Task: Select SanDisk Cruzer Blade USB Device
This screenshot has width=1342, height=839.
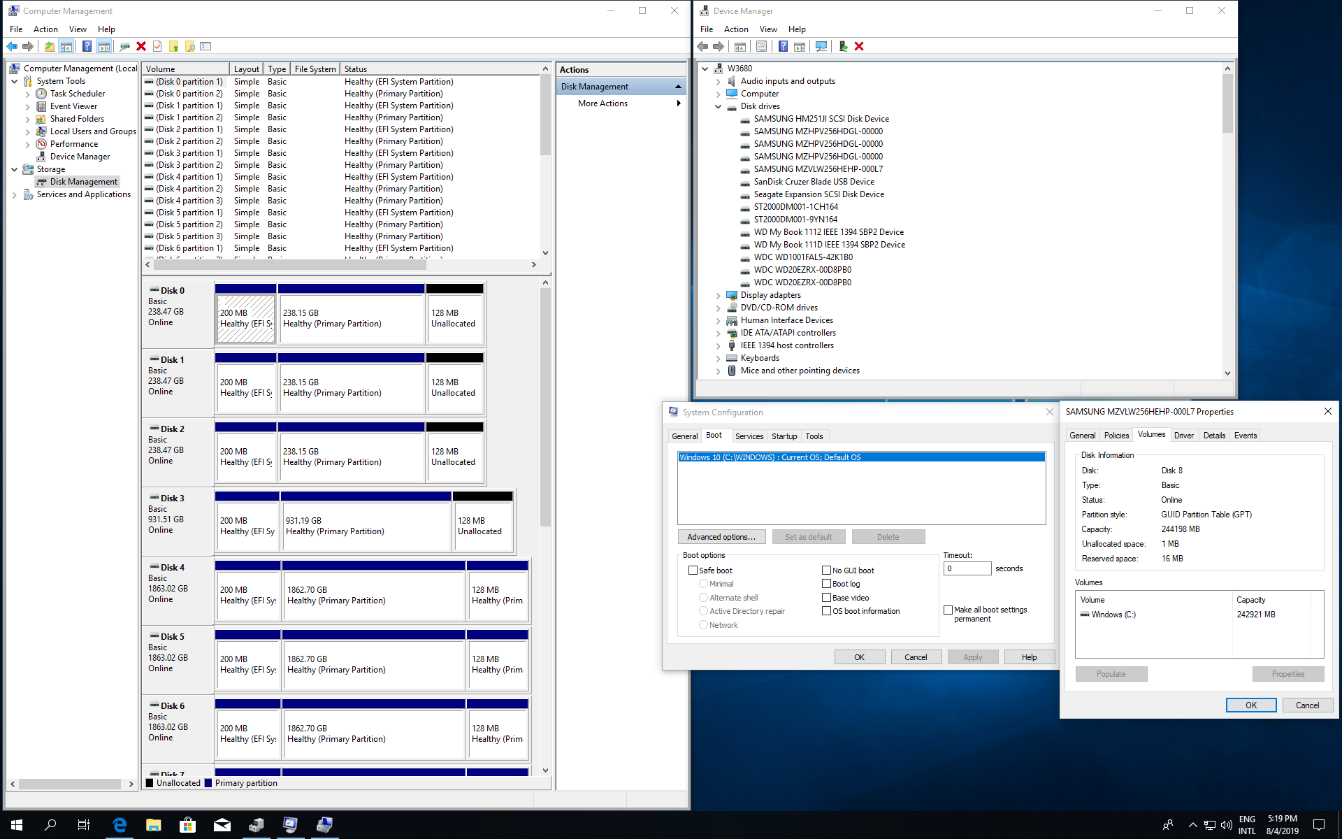Action: point(814,182)
